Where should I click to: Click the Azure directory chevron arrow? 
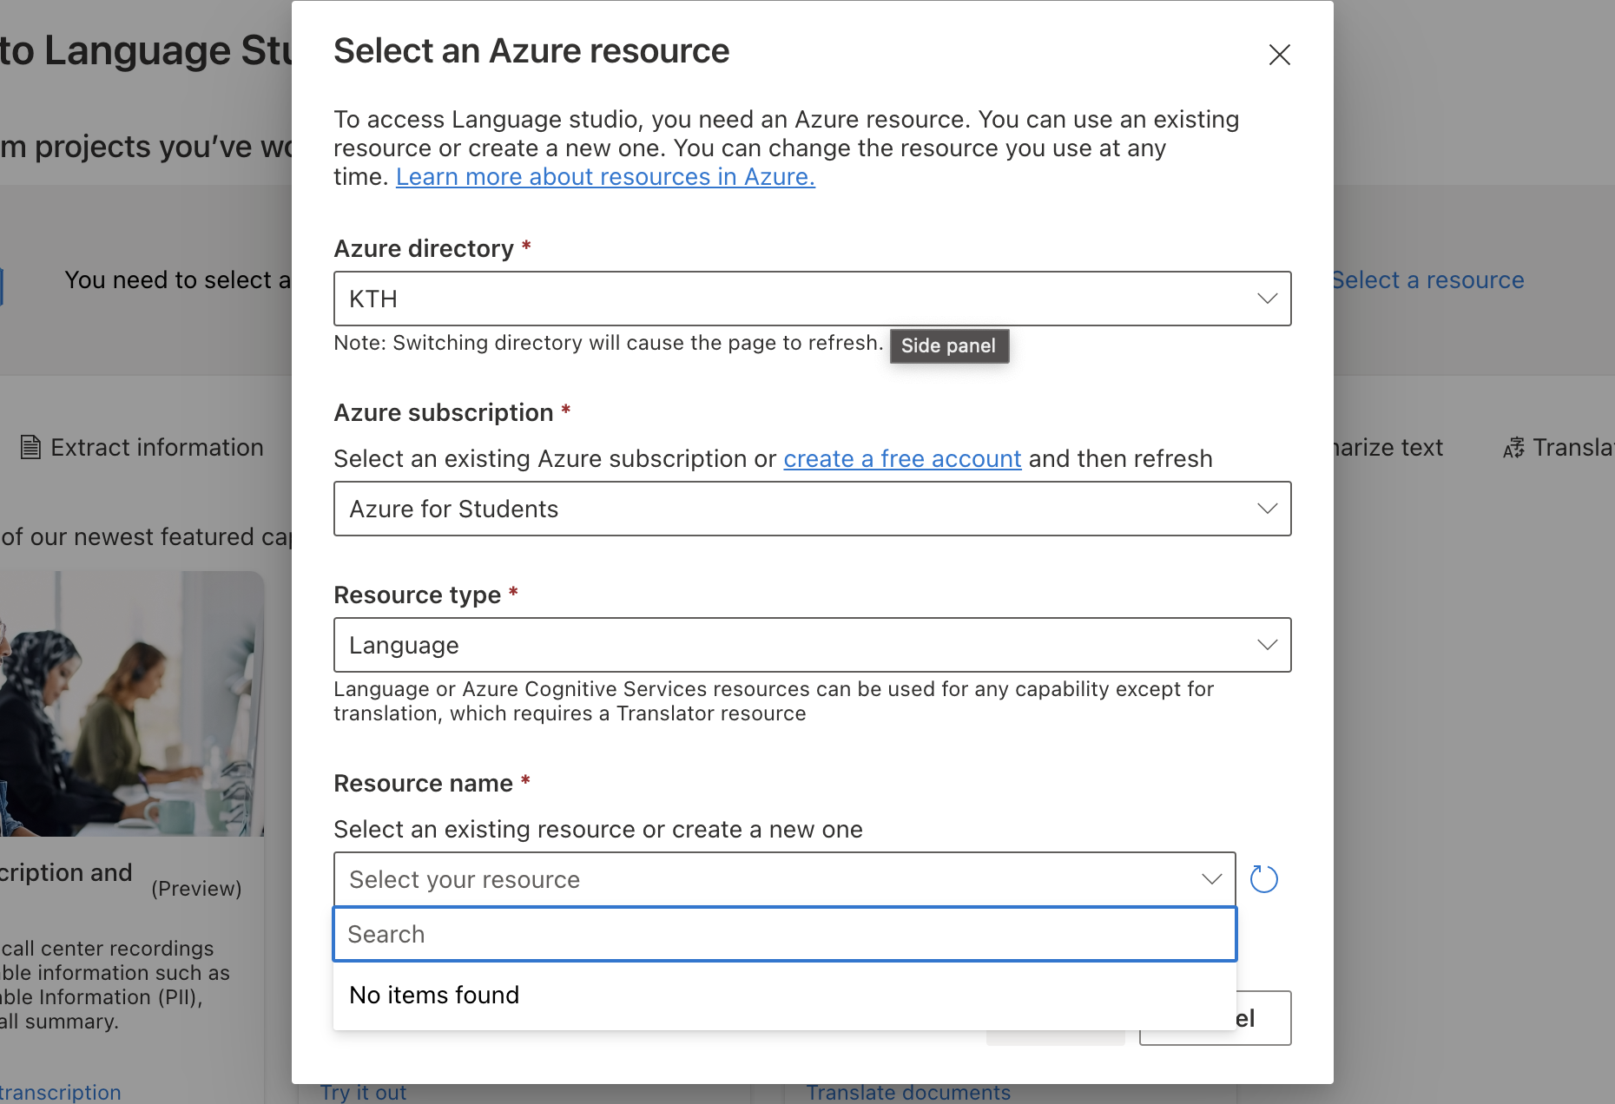coord(1267,299)
